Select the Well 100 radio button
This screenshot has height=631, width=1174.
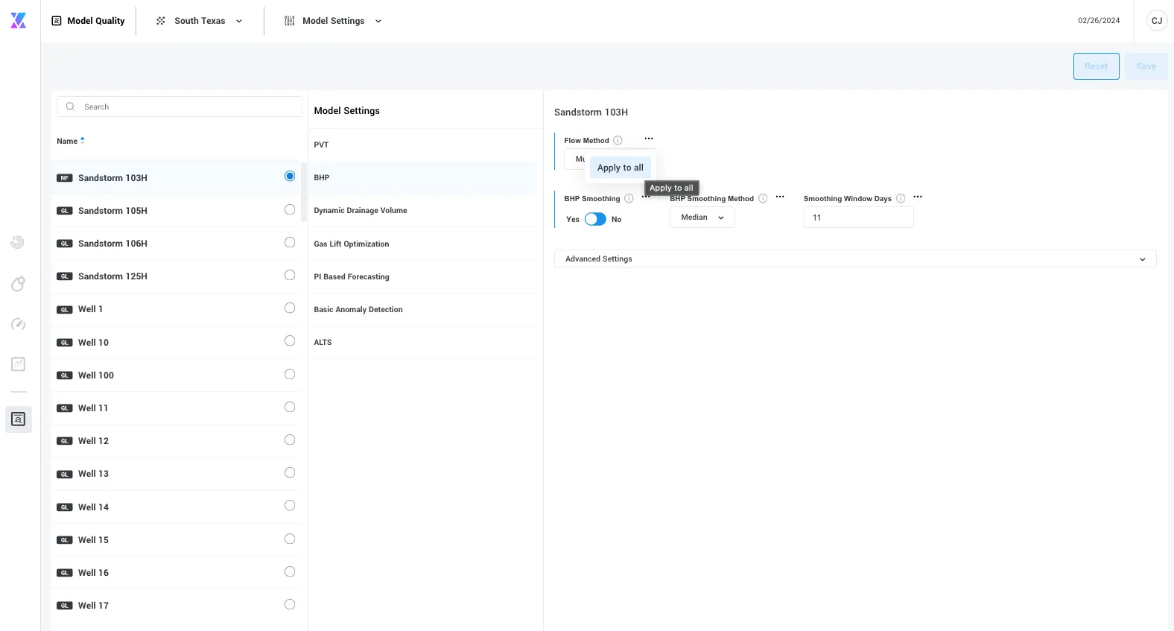click(290, 374)
